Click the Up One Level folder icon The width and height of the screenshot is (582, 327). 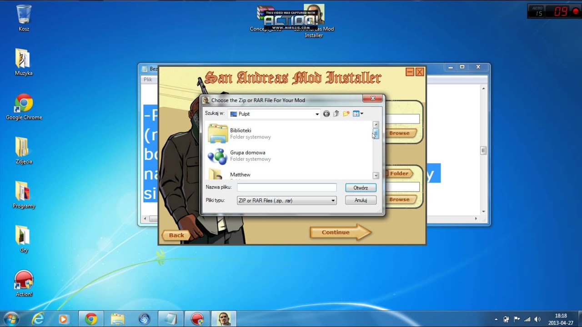pyautogui.click(x=336, y=114)
